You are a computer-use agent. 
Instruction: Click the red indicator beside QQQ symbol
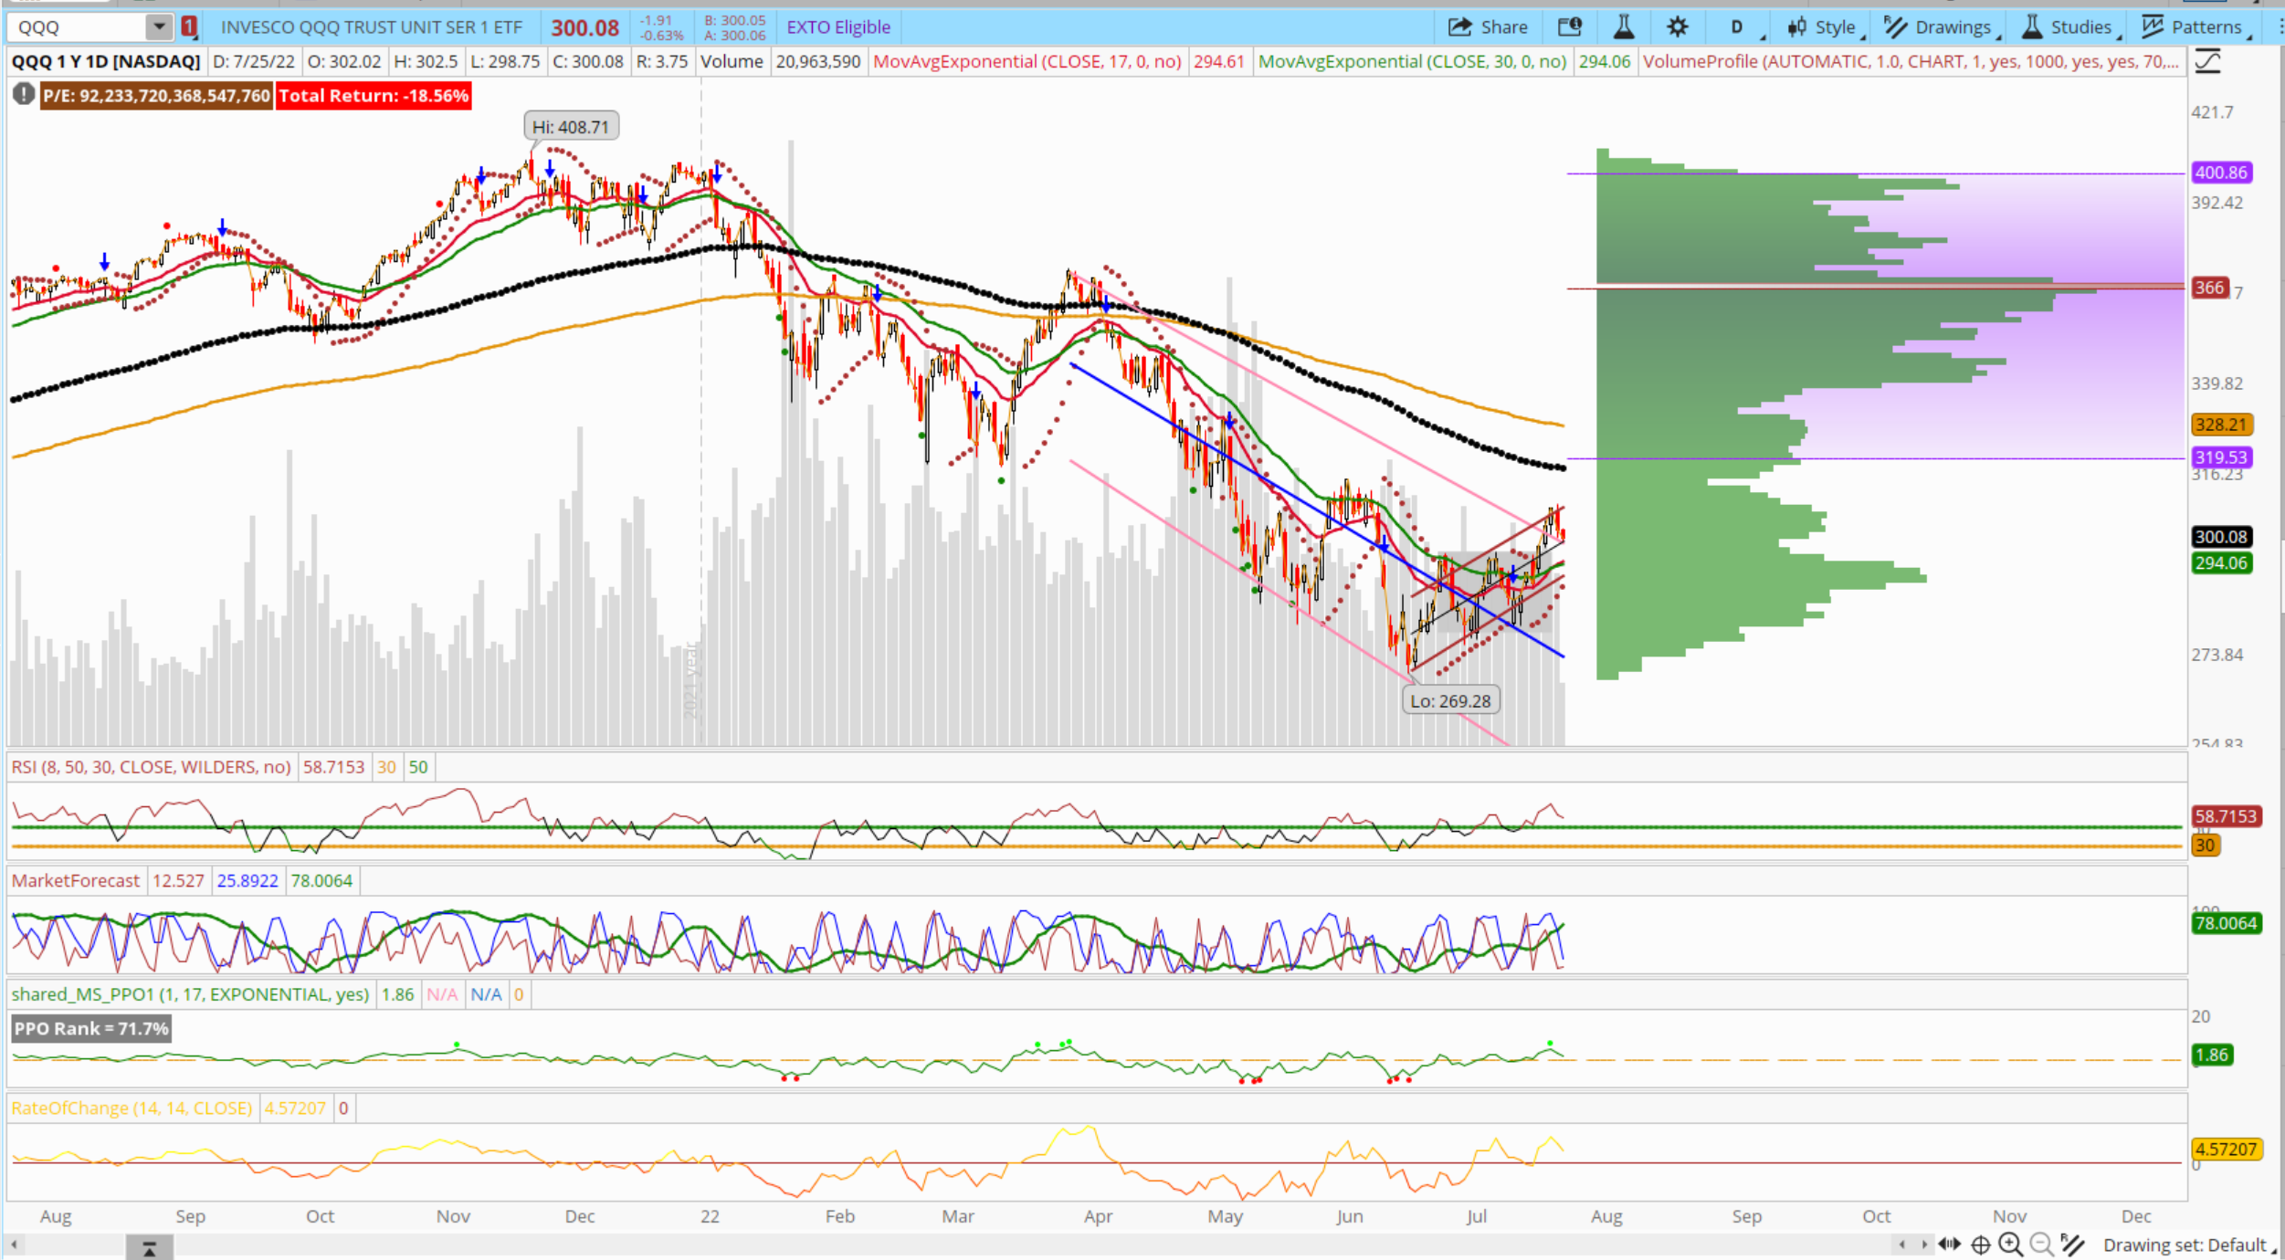coord(189,26)
